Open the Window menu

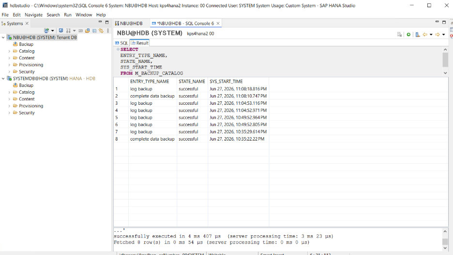pyautogui.click(x=84, y=14)
